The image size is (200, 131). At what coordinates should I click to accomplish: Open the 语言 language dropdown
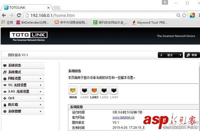coord(170,55)
